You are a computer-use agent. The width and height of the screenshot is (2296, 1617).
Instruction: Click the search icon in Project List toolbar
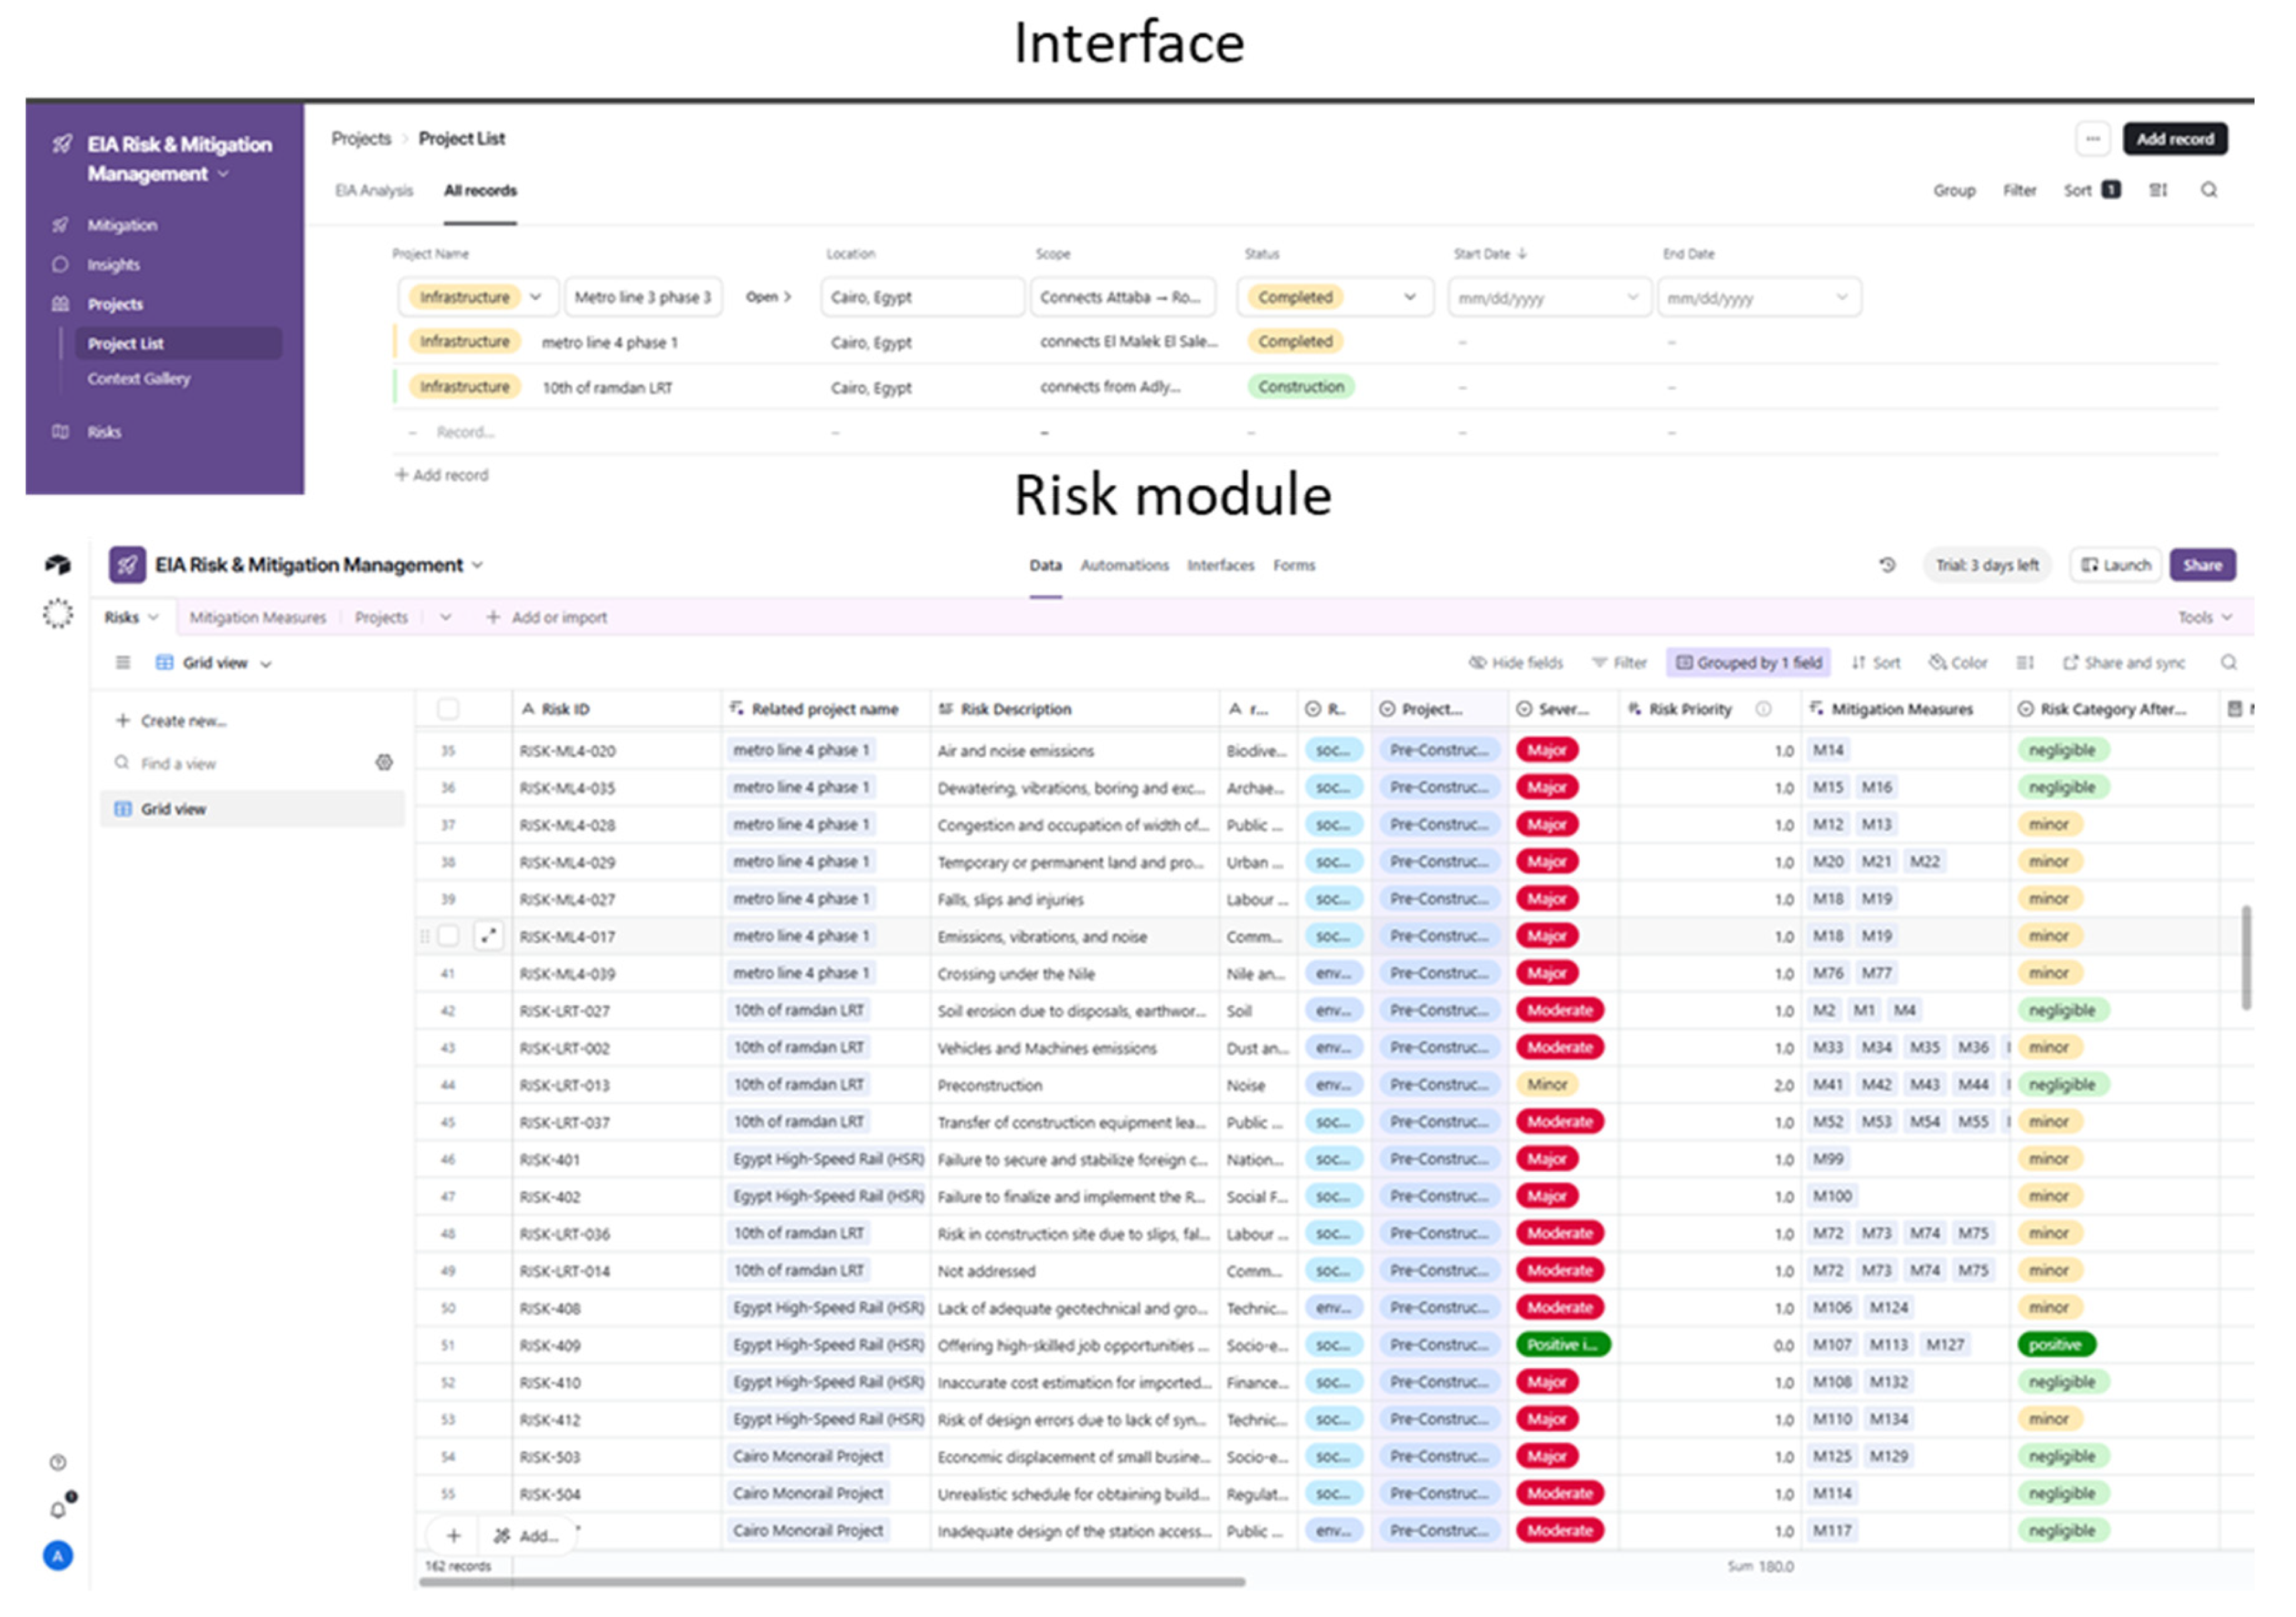point(2208,190)
